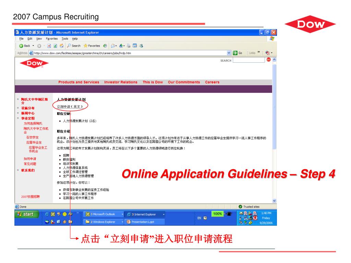Open 联系我们 sidebar link
The width and height of the screenshot is (351, 263).
pyautogui.click(x=28, y=171)
